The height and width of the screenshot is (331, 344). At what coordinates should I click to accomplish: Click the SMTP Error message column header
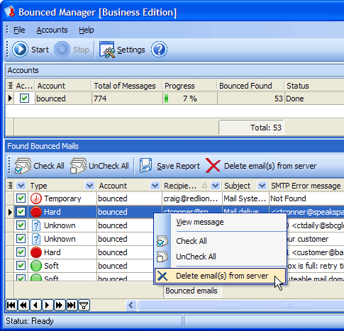(306, 186)
